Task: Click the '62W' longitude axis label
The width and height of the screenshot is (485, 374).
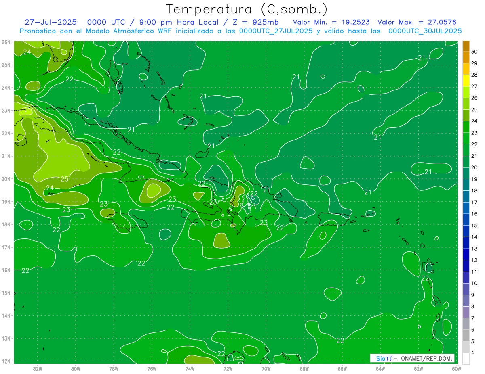Action: (418, 368)
